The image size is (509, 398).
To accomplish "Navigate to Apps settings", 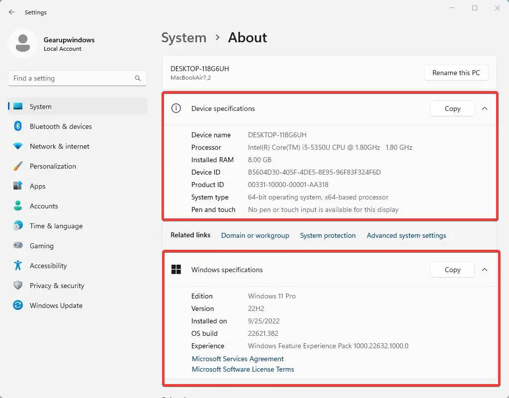I will pyautogui.click(x=78, y=186).
